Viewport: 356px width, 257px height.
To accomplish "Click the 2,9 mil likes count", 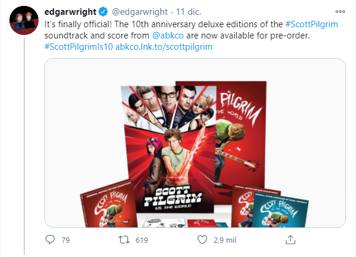I will [x=224, y=240].
